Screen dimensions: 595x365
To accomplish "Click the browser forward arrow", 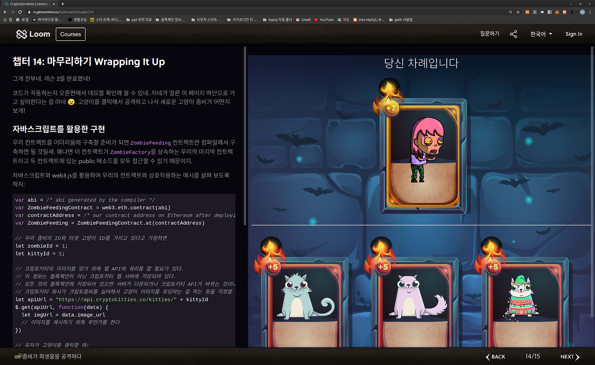I will (x=13, y=12).
